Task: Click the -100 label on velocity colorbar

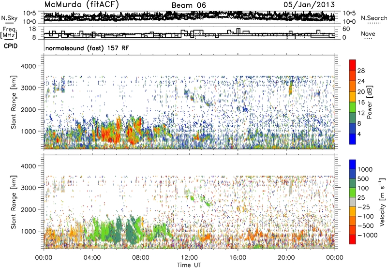Action: 366,216
